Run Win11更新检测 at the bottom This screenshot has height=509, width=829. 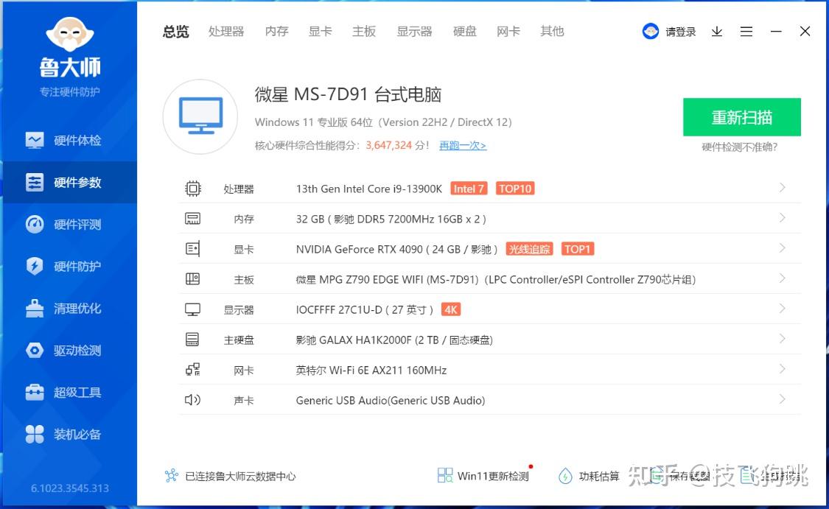(x=483, y=476)
